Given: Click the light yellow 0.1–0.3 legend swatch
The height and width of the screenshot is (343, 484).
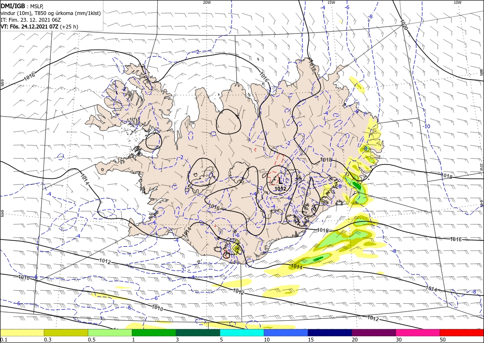Looking at the screenshot, I should (22, 332).
